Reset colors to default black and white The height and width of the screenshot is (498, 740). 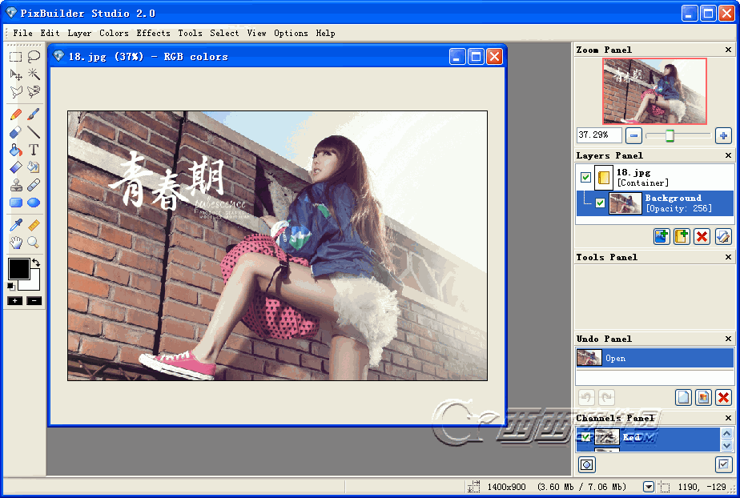pyautogui.click(x=11, y=287)
